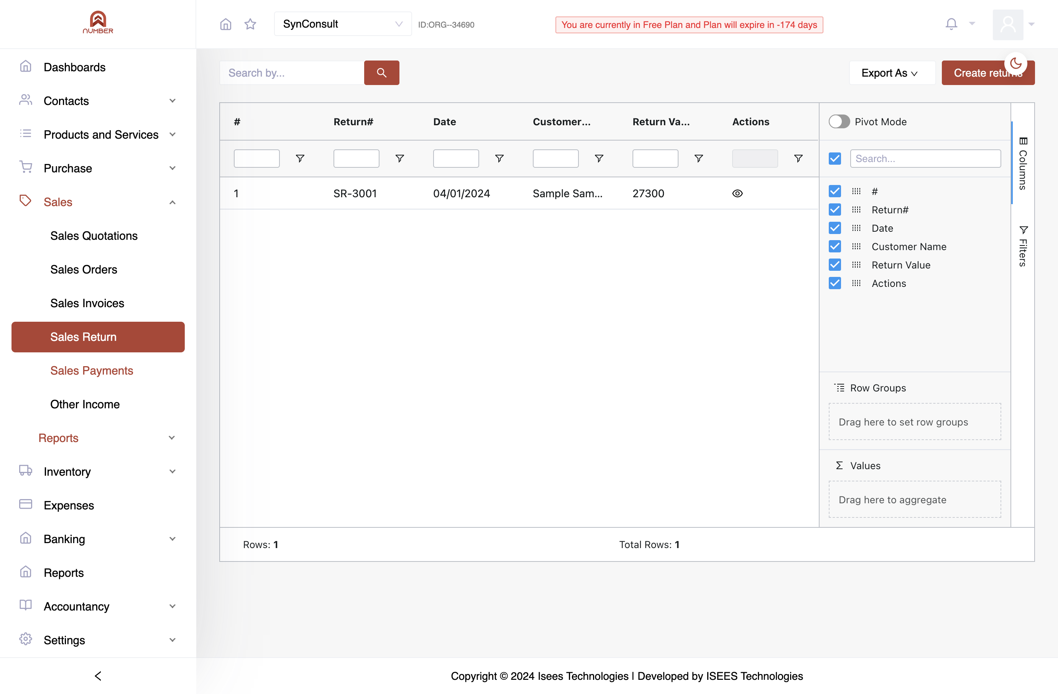Open the notifications bell
Image resolution: width=1058 pixels, height=694 pixels.
(x=951, y=24)
